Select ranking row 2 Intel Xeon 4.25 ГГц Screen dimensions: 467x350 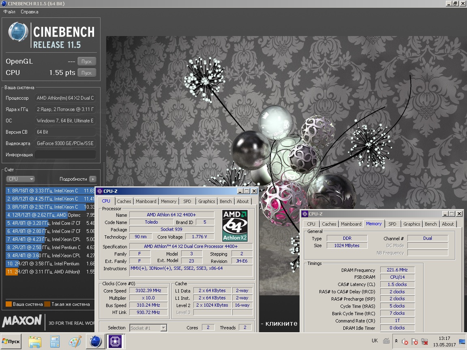(x=50, y=198)
